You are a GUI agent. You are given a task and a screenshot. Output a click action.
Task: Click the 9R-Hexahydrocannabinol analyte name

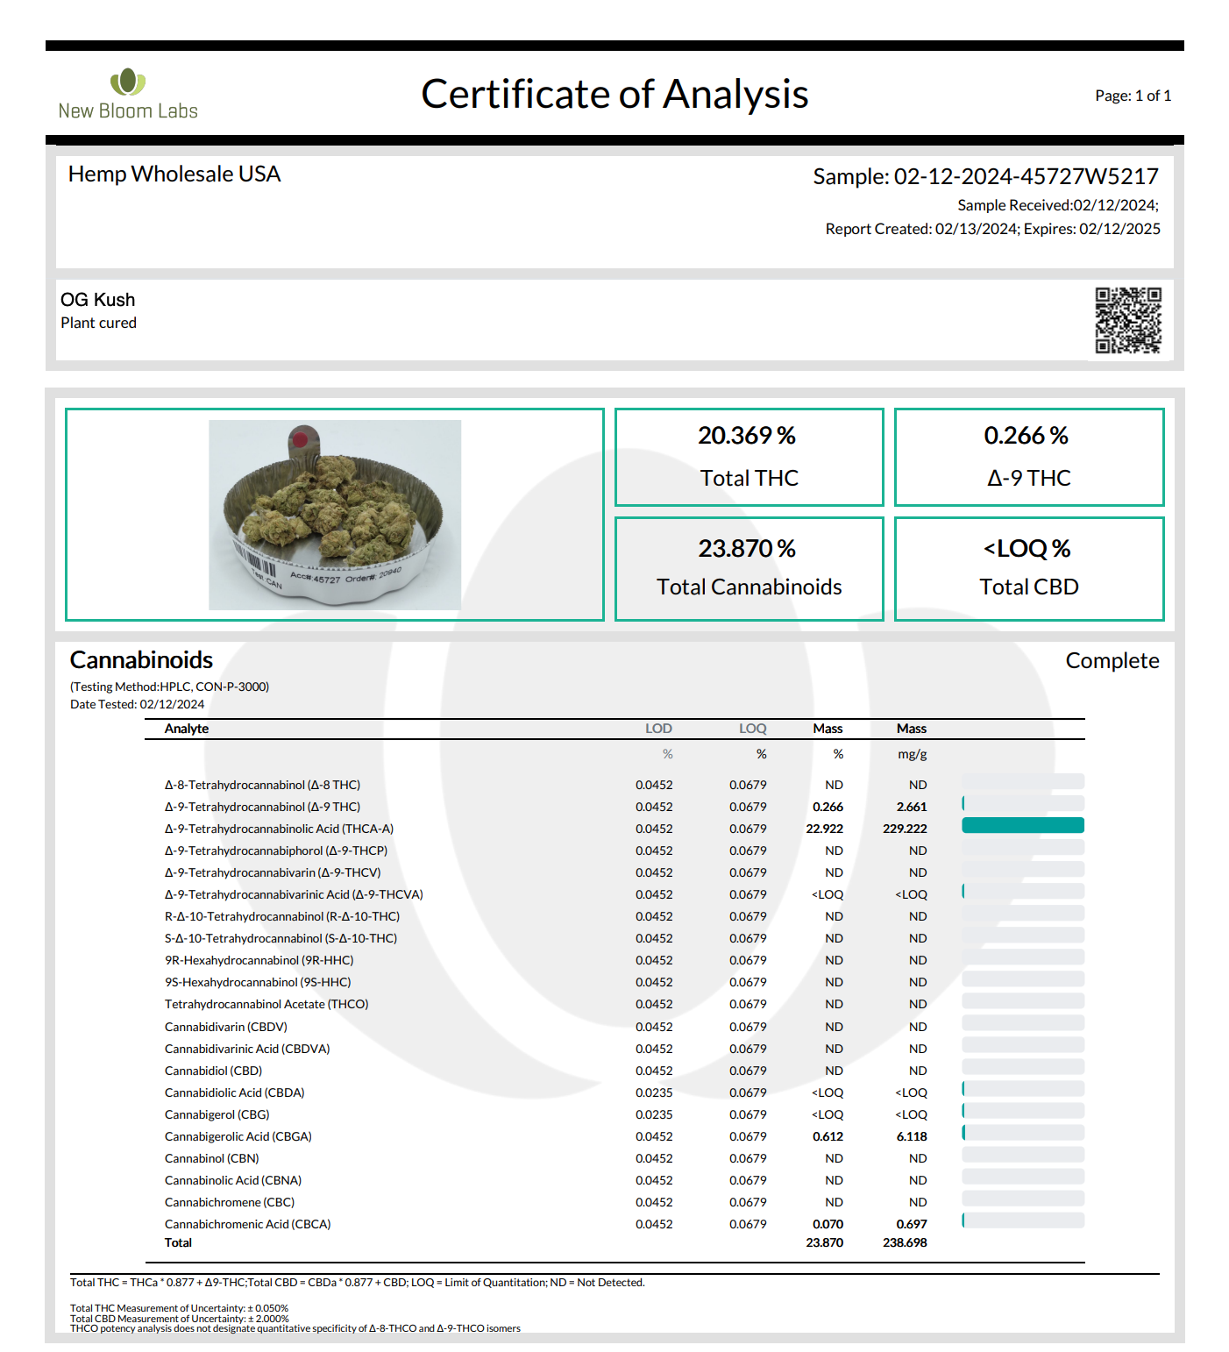[259, 960]
